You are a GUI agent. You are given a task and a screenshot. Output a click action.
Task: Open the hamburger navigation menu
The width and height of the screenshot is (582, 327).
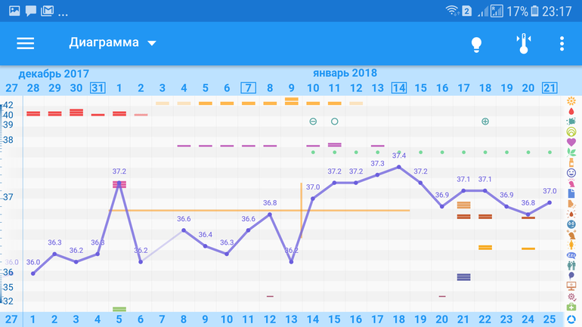pos(26,43)
